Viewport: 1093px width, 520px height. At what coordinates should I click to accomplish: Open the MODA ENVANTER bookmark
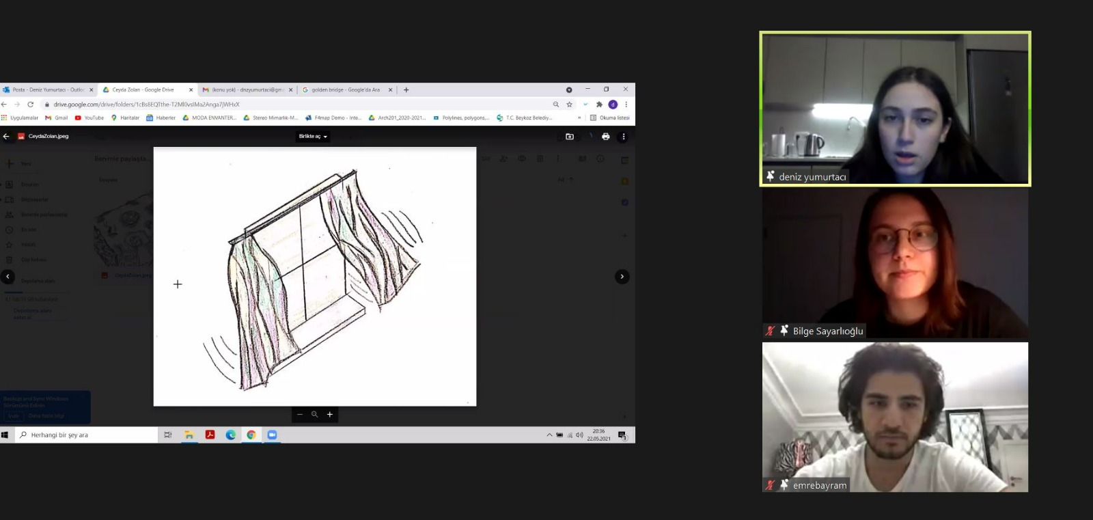(209, 118)
